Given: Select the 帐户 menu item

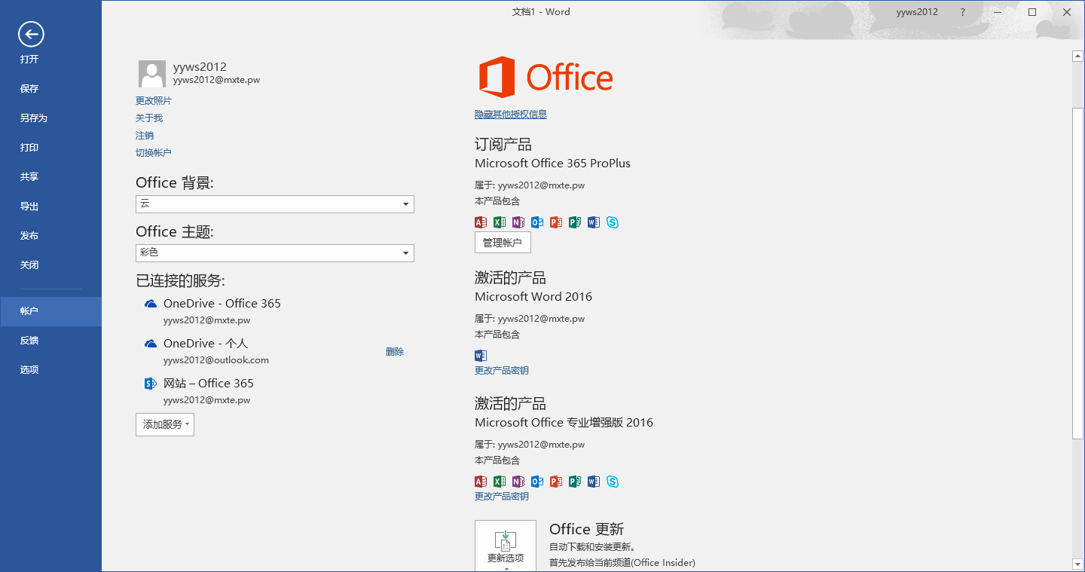Looking at the screenshot, I should [x=50, y=311].
